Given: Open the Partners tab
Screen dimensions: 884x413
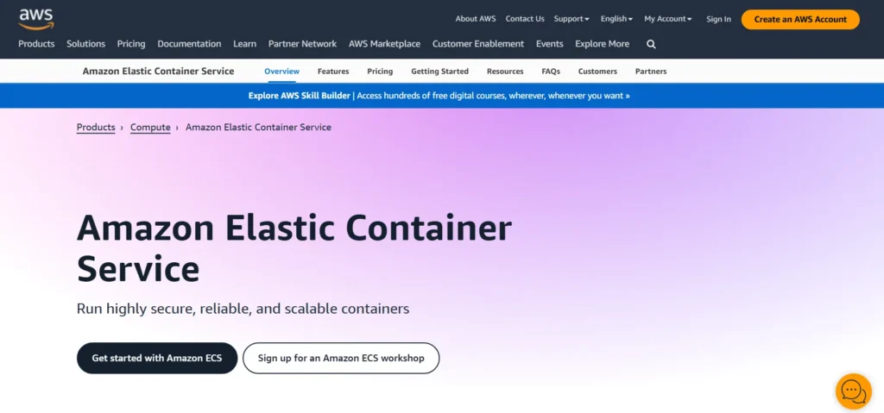Looking at the screenshot, I should (651, 71).
